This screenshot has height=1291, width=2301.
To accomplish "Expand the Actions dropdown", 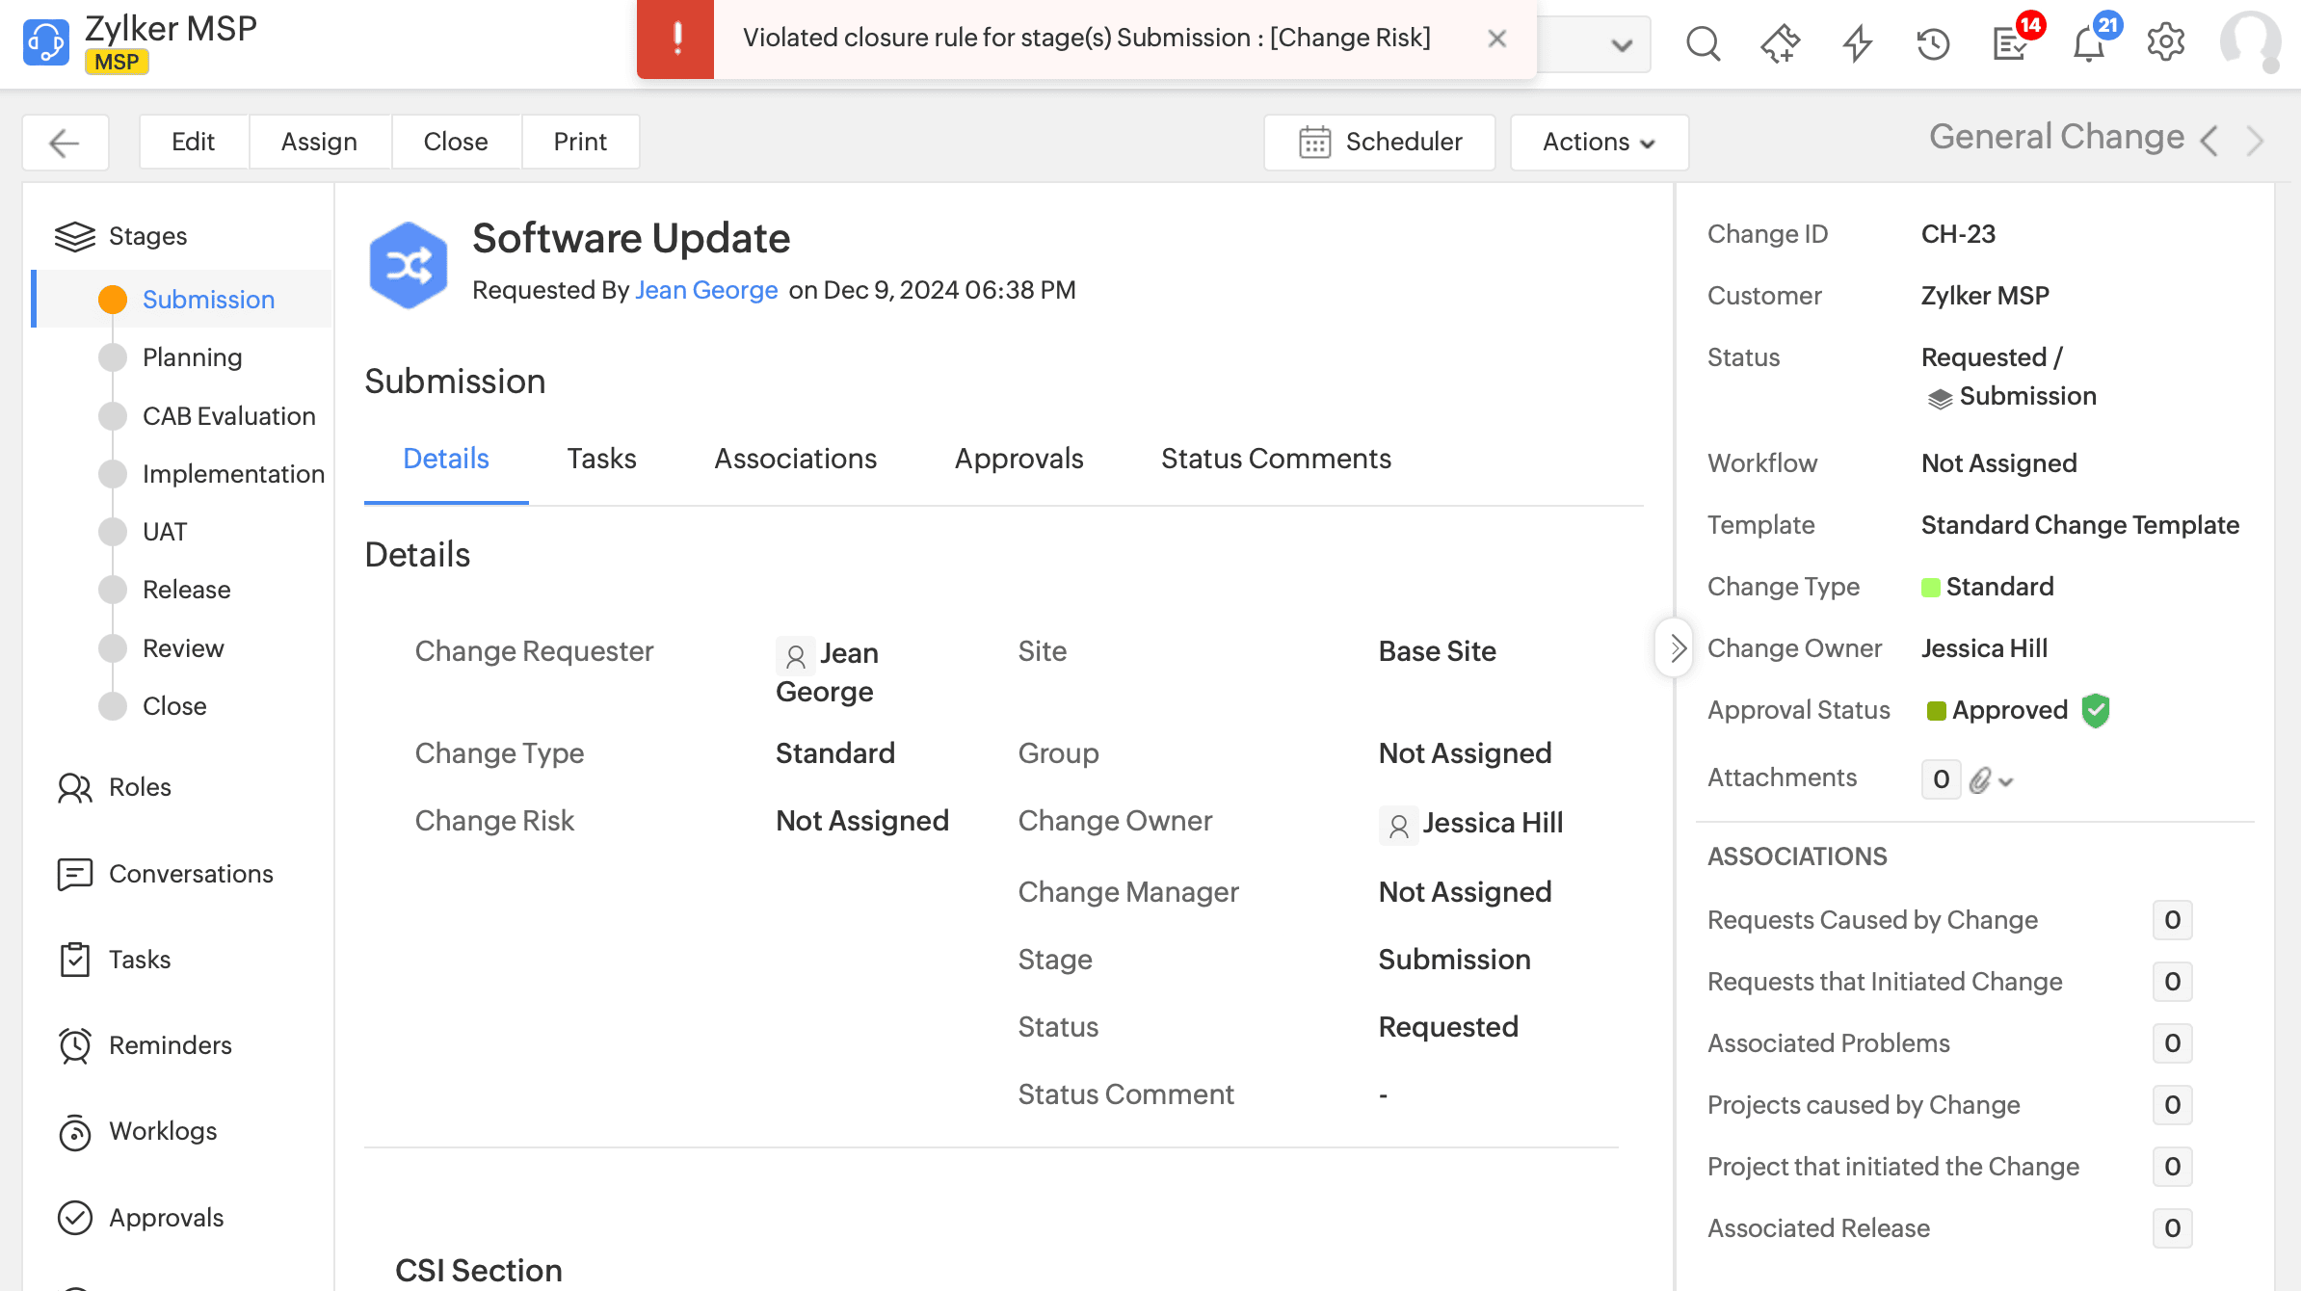I will click(x=1599, y=143).
